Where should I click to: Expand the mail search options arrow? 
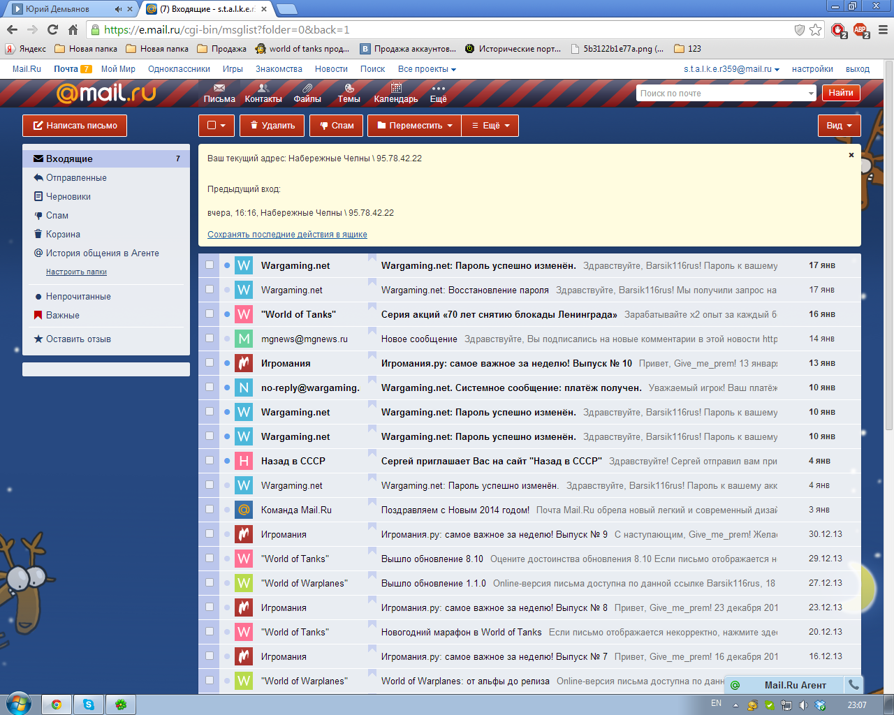[x=811, y=93]
